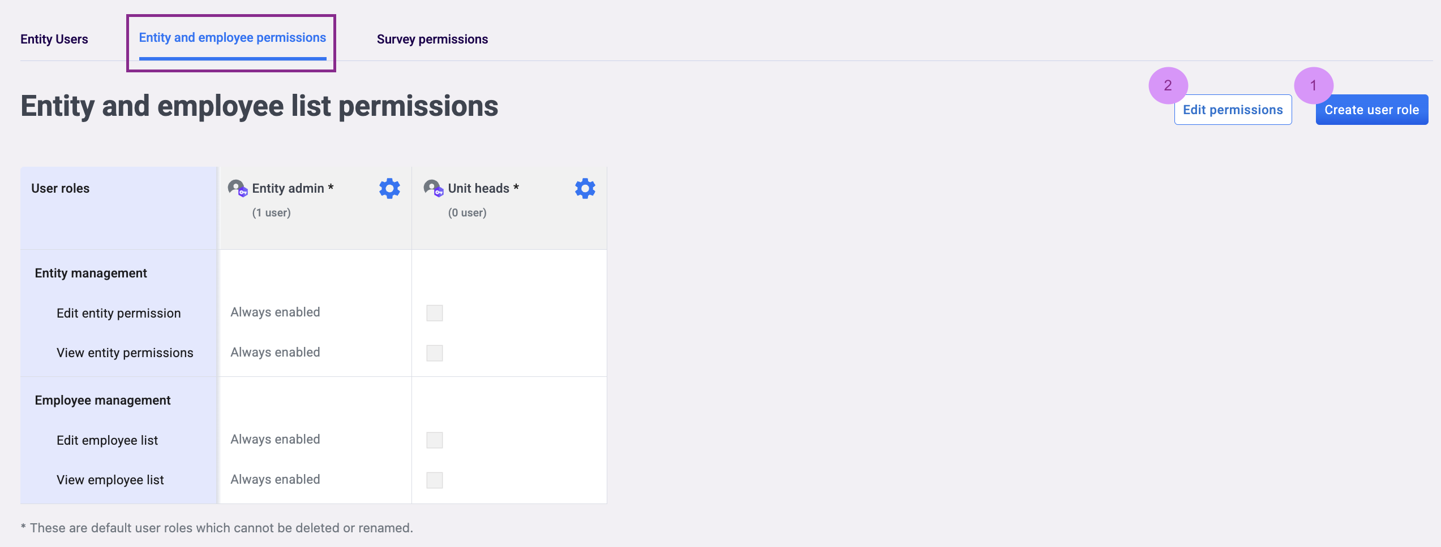Toggle Unit heads View entity permissions checkbox

(x=434, y=353)
